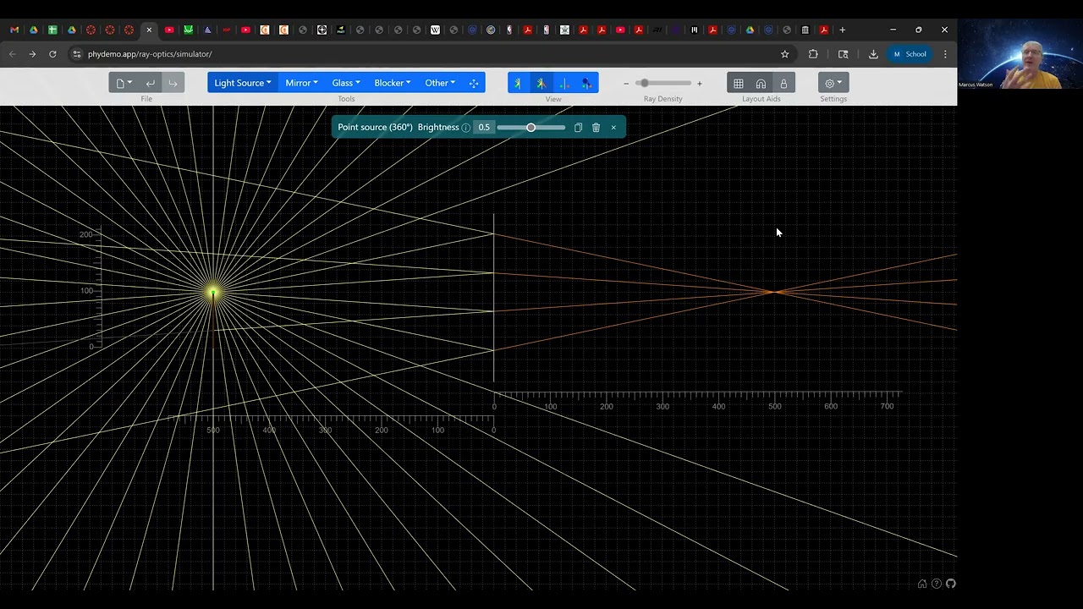The height and width of the screenshot is (609, 1083).
Task: Open the Settings gear dropdown
Action: [x=833, y=83]
